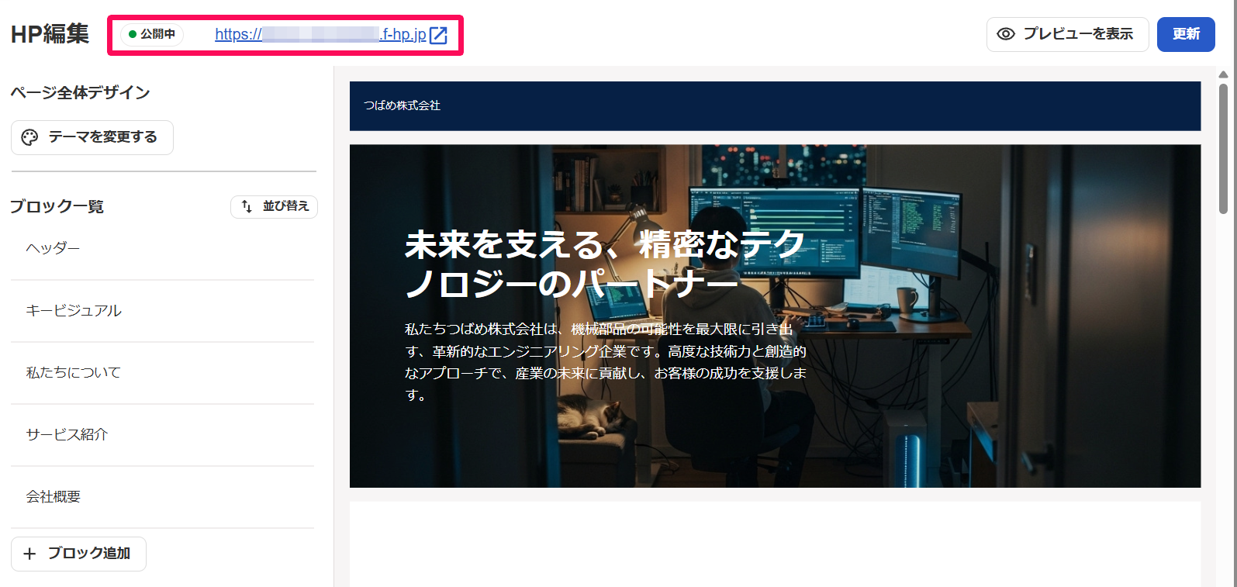Show preview with プレビューを表示 button

pyautogui.click(x=1067, y=34)
